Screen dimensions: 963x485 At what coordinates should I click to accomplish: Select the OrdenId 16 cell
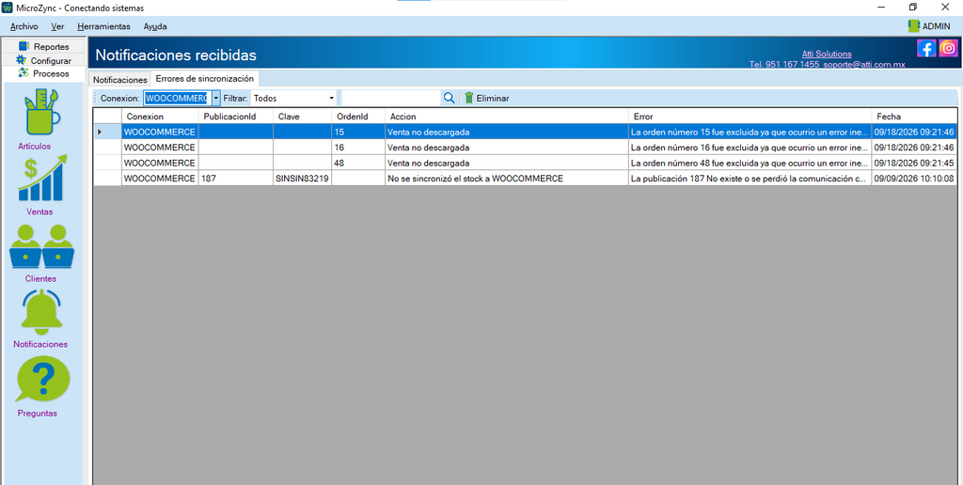(358, 148)
